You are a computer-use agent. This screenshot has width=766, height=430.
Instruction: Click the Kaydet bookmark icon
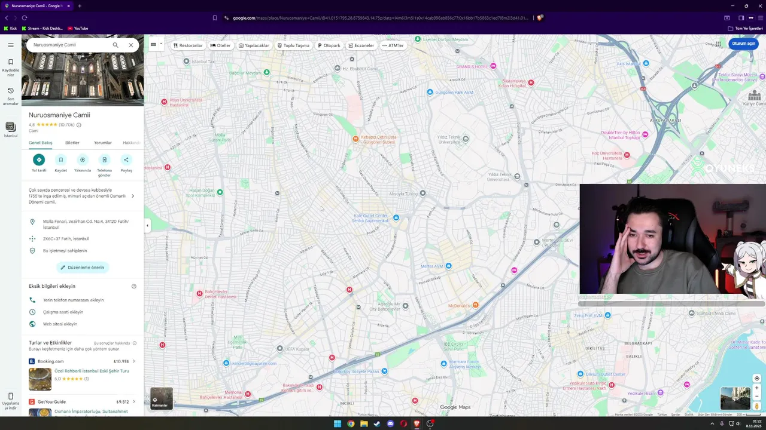pos(60,159)
